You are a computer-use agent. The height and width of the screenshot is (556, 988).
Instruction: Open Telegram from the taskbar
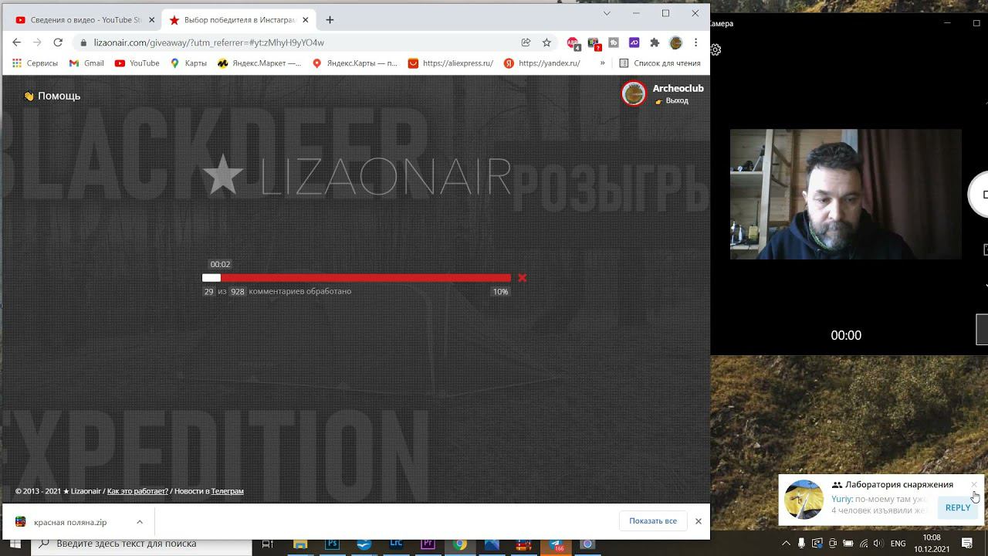point(556,544)
